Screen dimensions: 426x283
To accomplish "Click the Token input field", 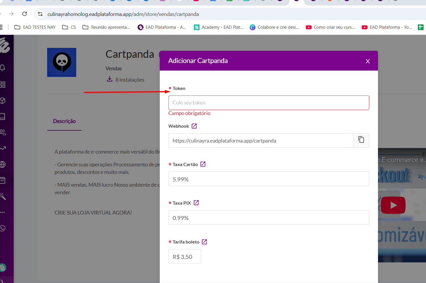I will [x=269, y=103].
